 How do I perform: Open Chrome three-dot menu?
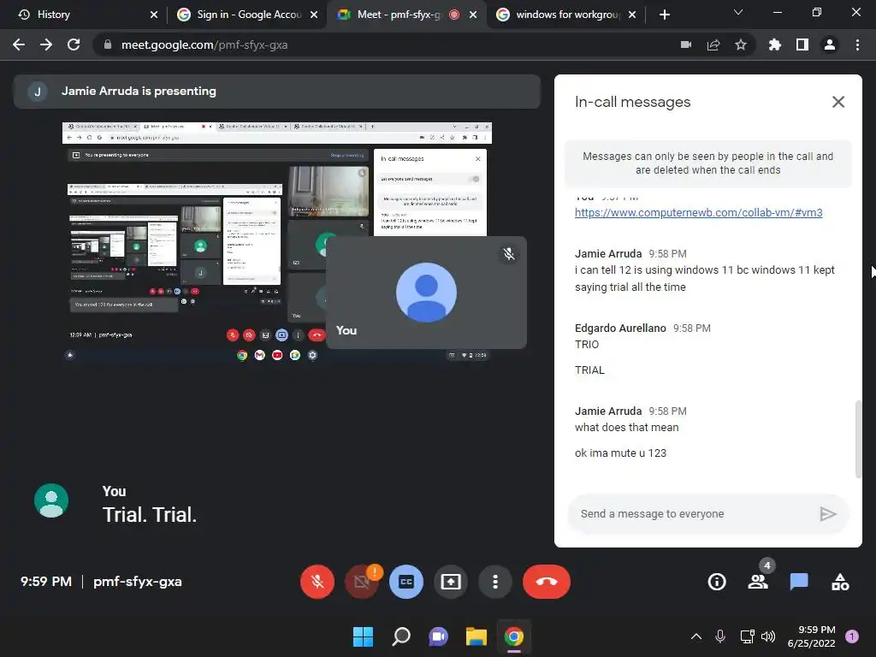coord(857,44)
